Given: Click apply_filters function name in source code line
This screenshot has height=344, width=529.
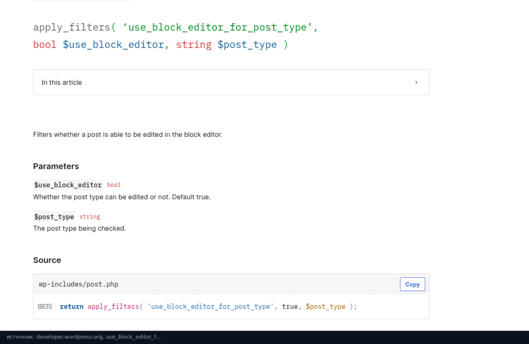Looking at the screenshot, I should coord(113,307).
